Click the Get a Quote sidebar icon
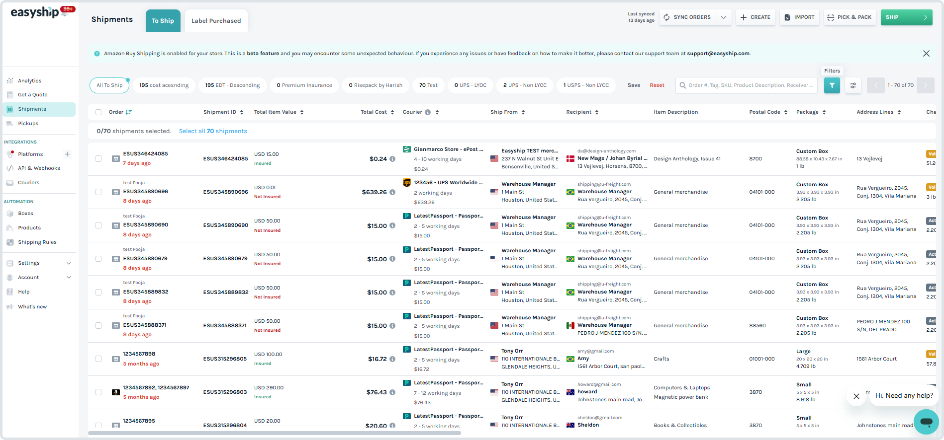944x440 pixels. point(10,95)
